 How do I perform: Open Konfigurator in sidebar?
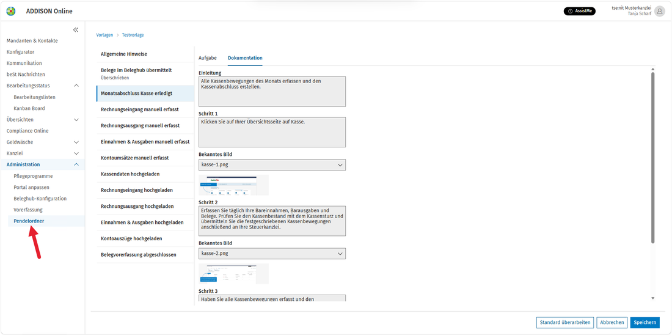coord(20,52)
